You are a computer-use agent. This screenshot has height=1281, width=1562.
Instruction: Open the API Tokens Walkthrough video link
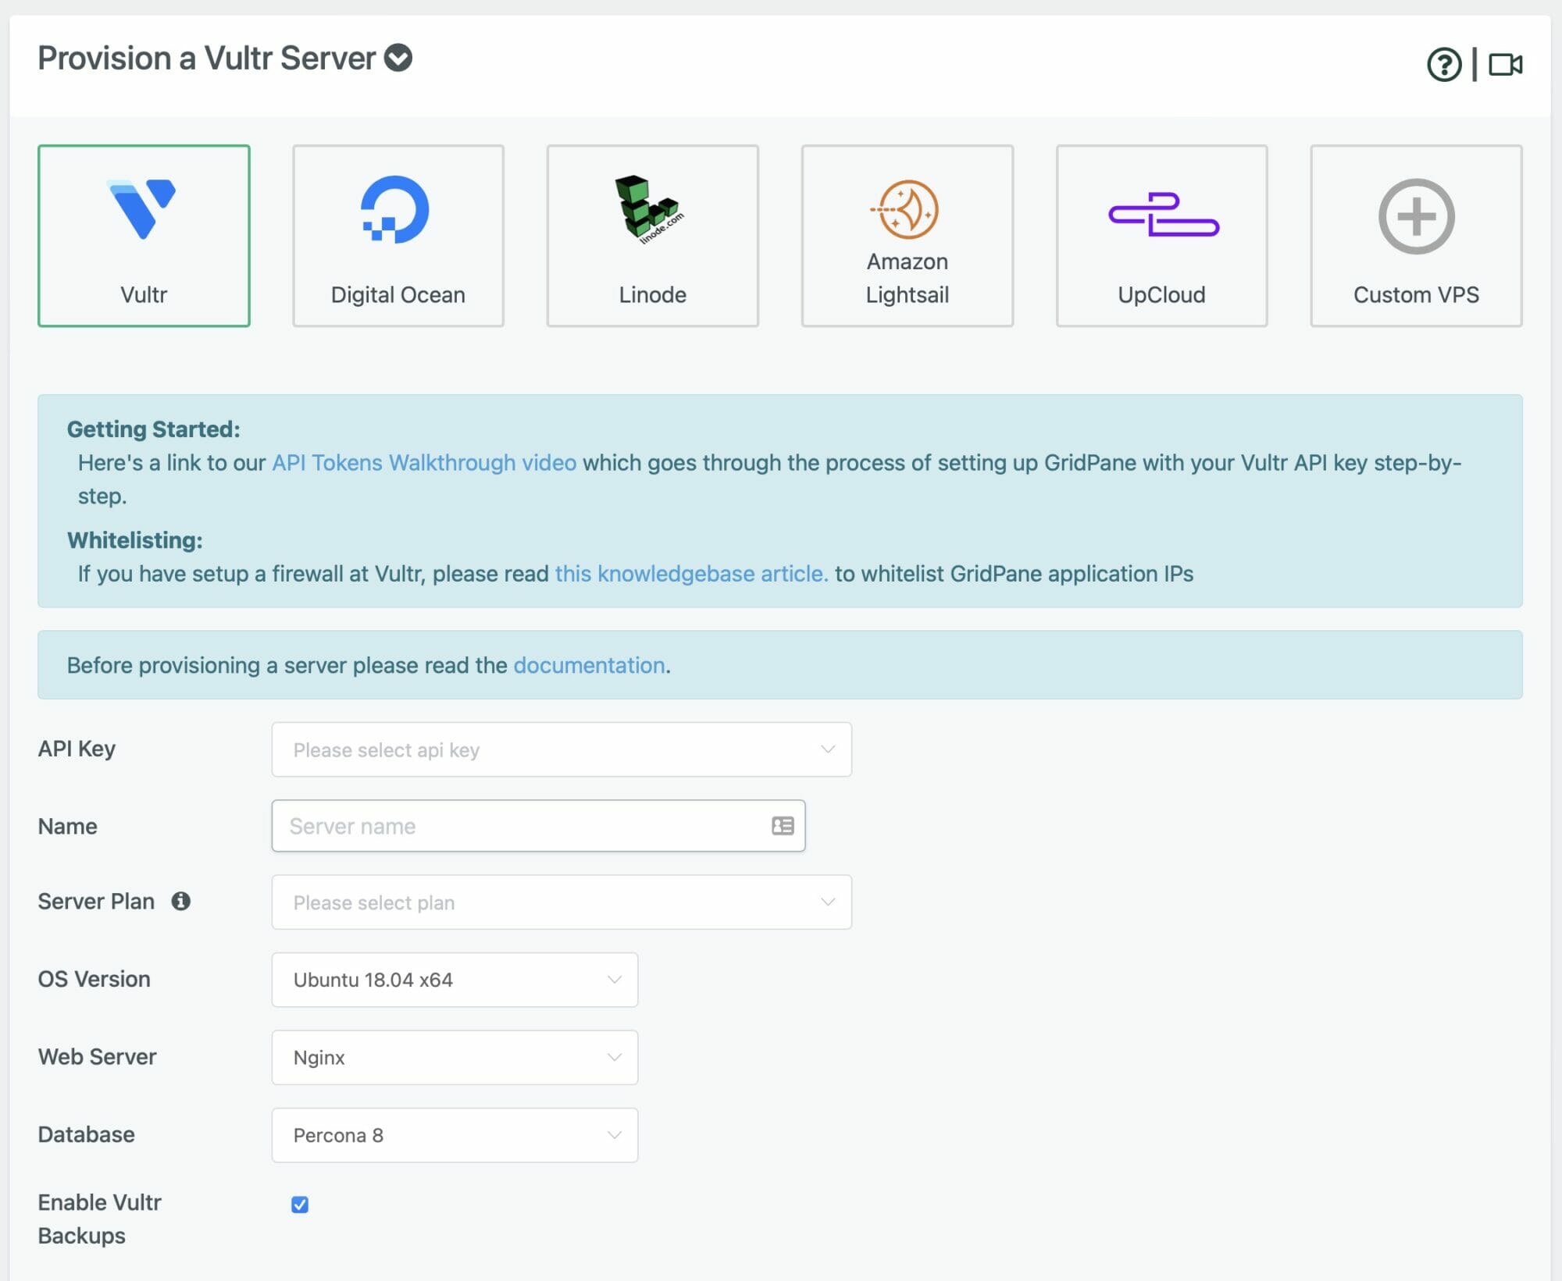(x=424, y=463)
